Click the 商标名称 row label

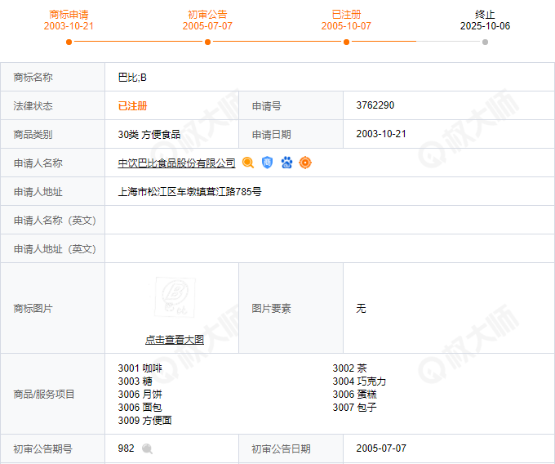33,78
